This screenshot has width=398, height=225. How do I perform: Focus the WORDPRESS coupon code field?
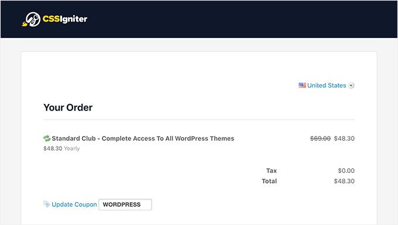click(x=125, y=205)
